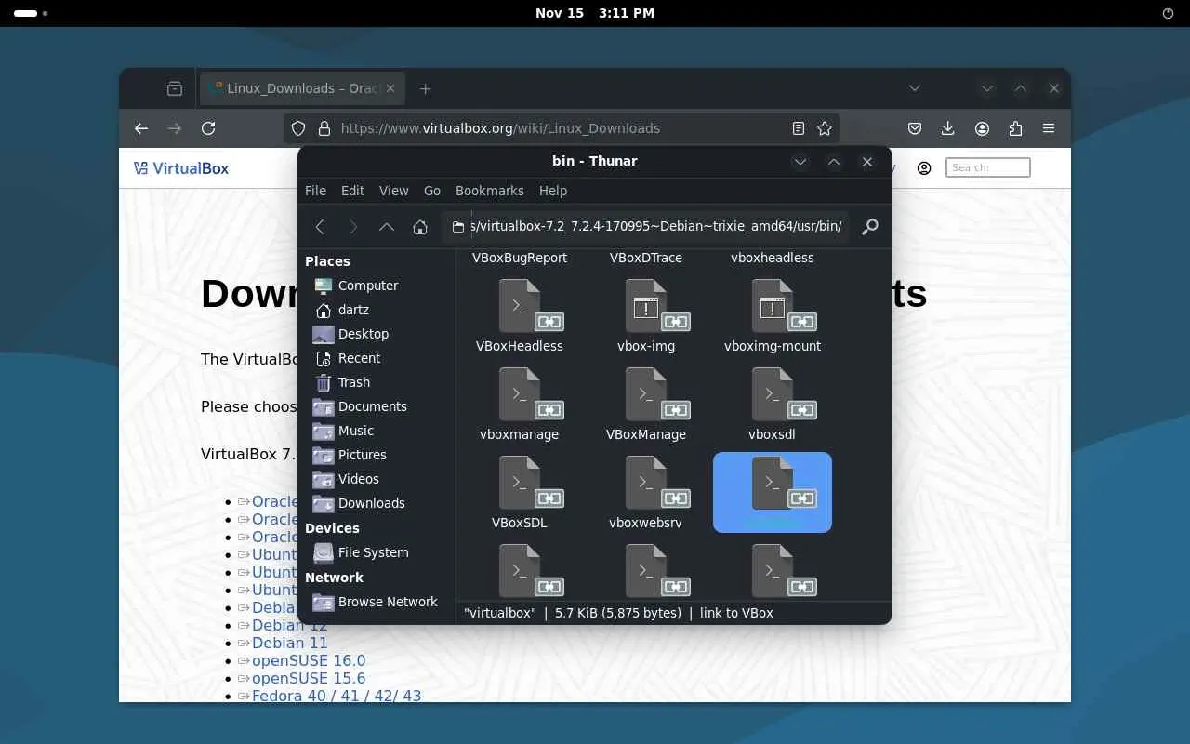Viewport: 1190px width, 744px height.
Task: Open Thunar's View menu
Action: [393, 191]
